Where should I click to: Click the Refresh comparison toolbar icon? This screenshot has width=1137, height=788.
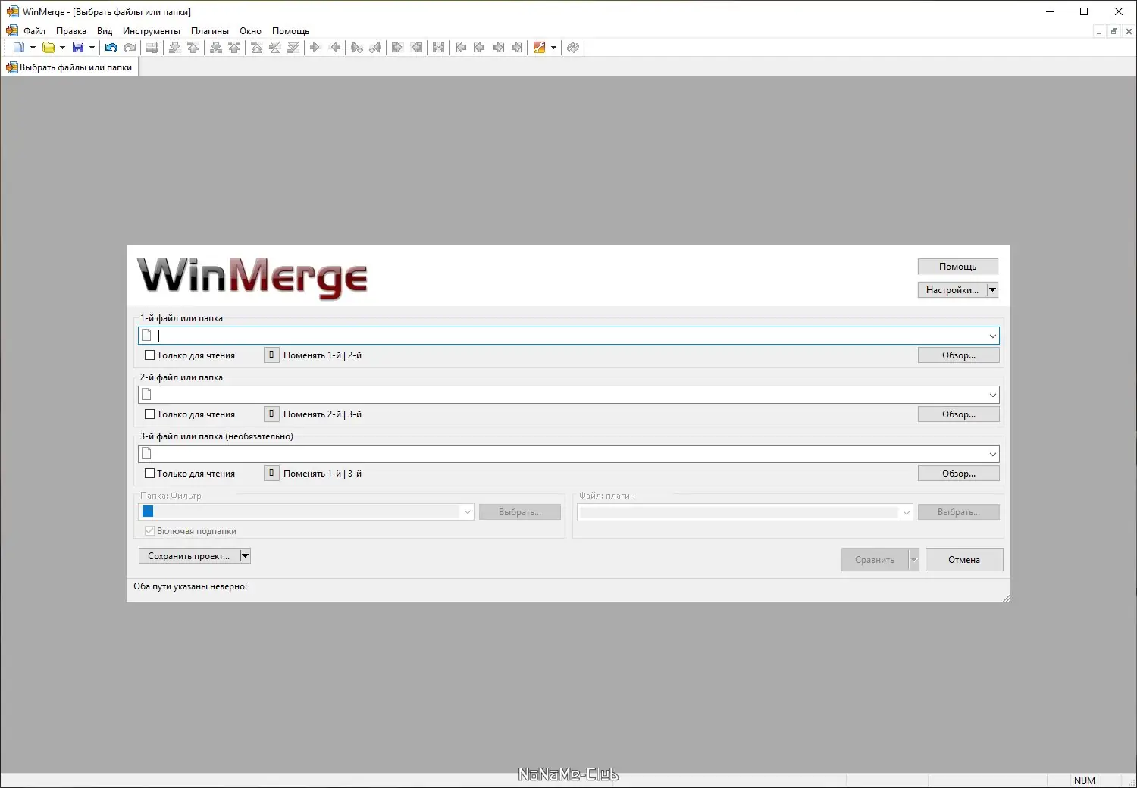point(572,47)
